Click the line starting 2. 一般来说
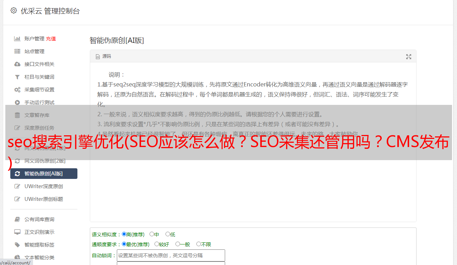The height and width of the screenshot is (265, 457). click(x=210, y=114)
